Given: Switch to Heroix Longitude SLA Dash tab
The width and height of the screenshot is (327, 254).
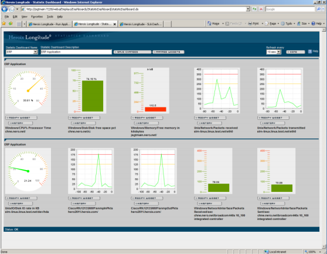Looking at the screenshot, I should (141, 24).
